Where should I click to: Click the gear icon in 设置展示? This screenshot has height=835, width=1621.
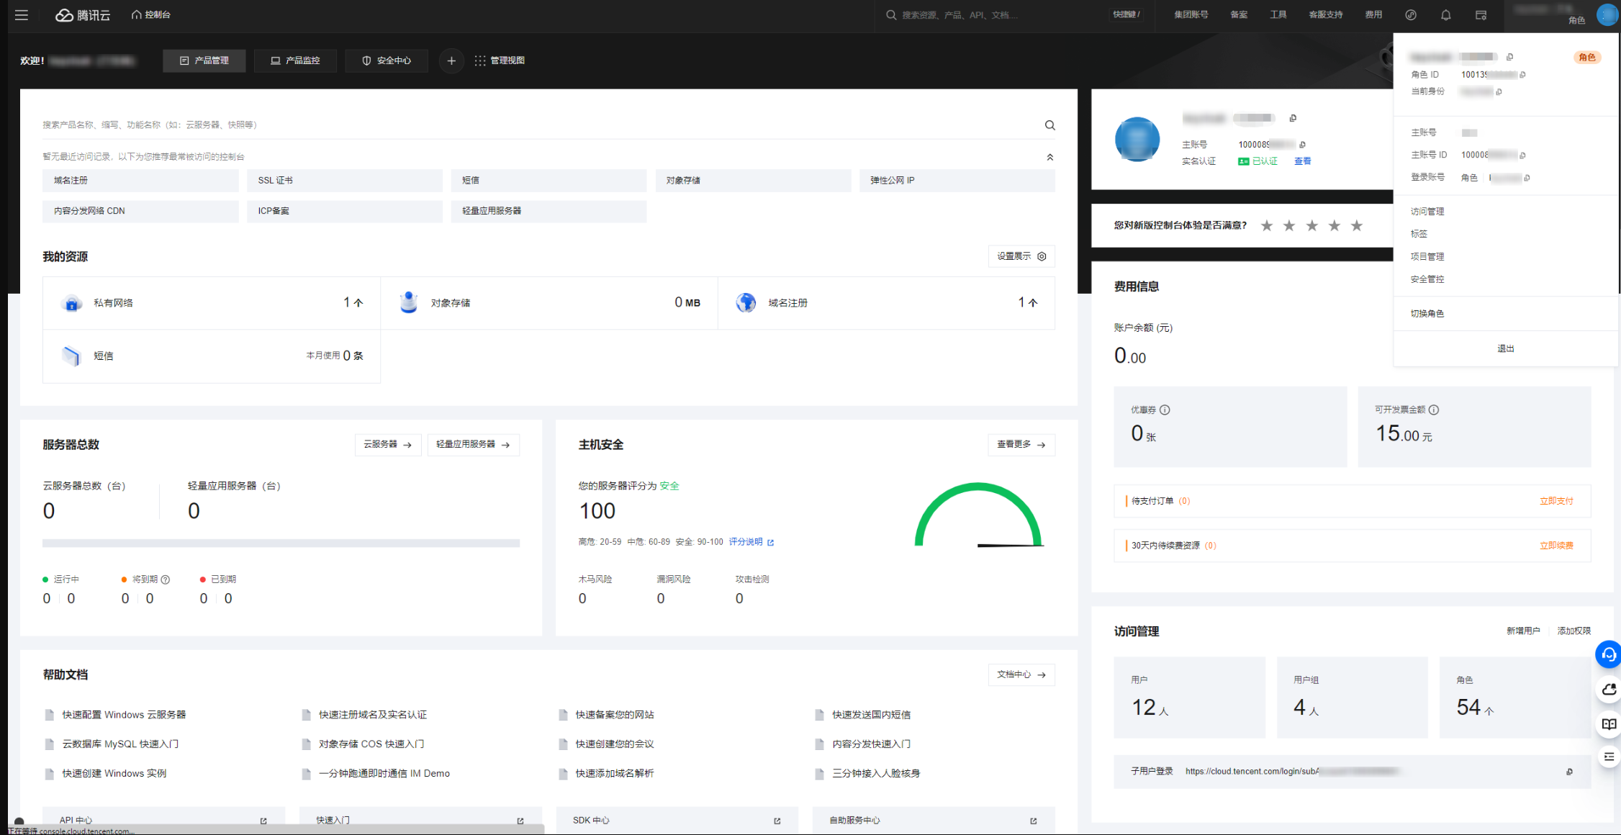[1042, 256]
